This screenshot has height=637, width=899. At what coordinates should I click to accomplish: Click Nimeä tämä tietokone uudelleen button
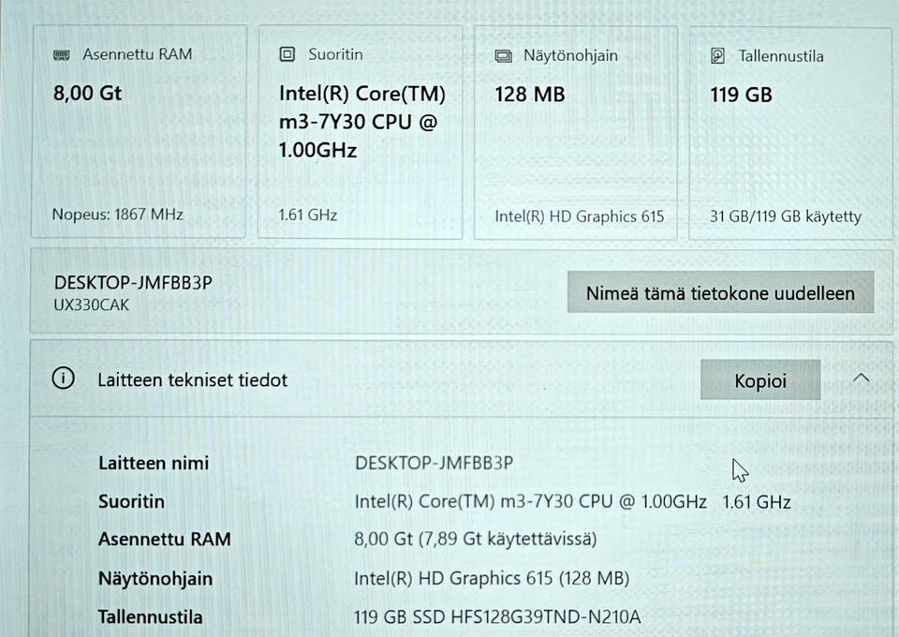(x=721, y=292)
